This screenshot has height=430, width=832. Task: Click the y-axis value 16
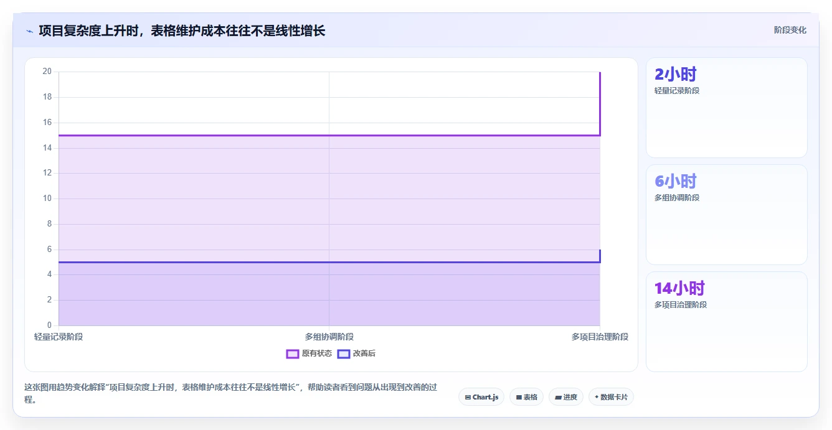tap(47, 123)
